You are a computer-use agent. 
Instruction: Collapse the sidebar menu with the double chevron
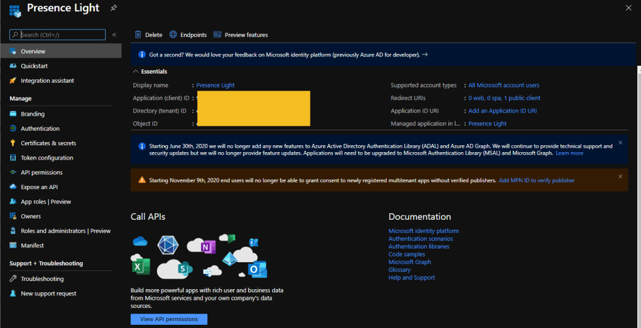[x=114, y=35]
